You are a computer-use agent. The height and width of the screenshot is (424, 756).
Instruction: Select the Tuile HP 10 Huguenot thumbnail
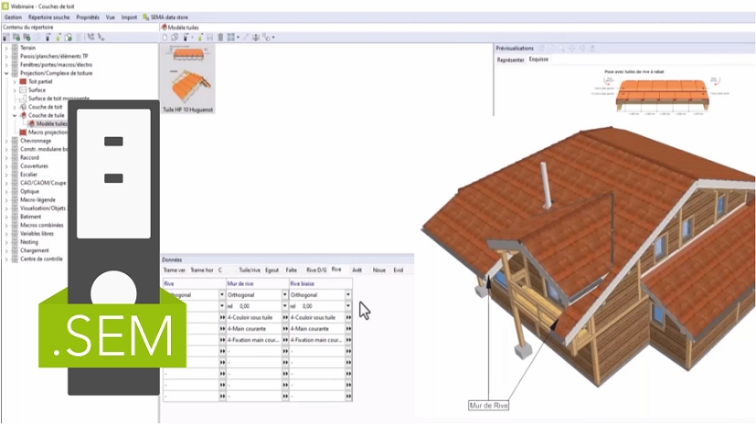point(187,85)
